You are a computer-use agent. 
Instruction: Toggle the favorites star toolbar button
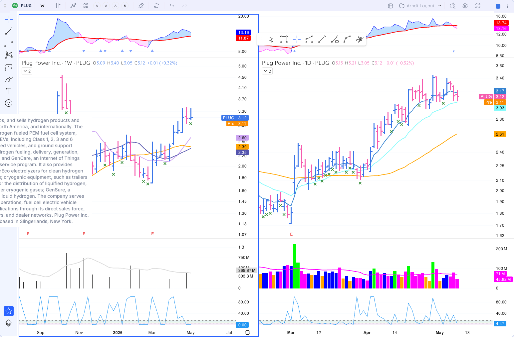click(x=9, y=311)
